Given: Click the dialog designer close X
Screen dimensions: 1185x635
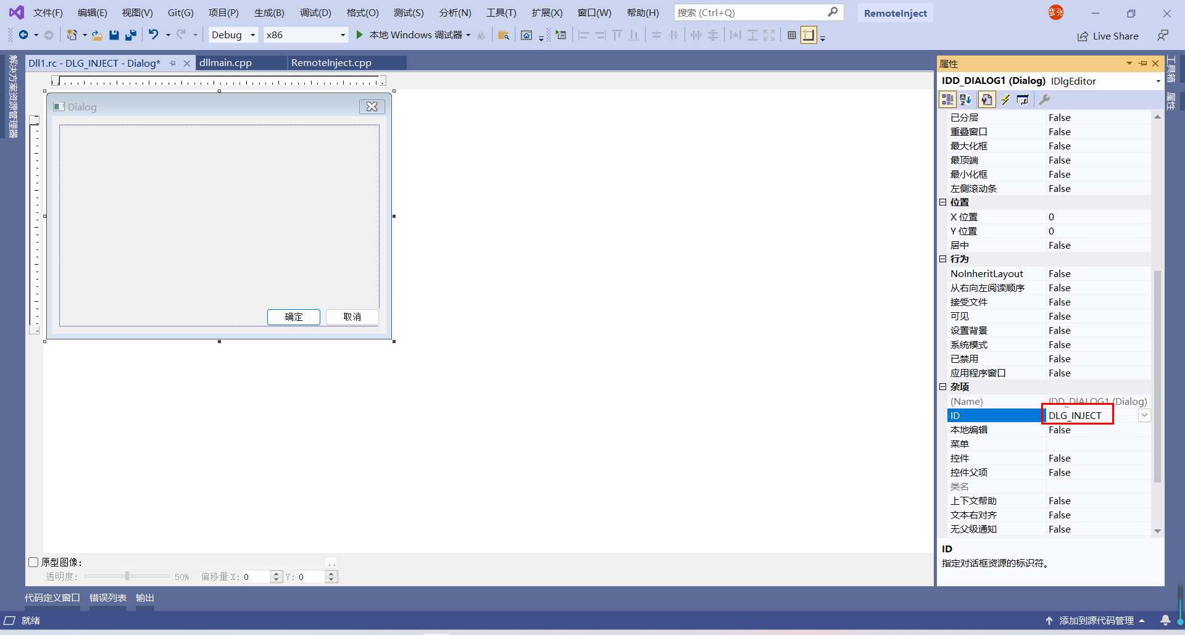Looking at the screenshot, I should [x=372, y=107].
